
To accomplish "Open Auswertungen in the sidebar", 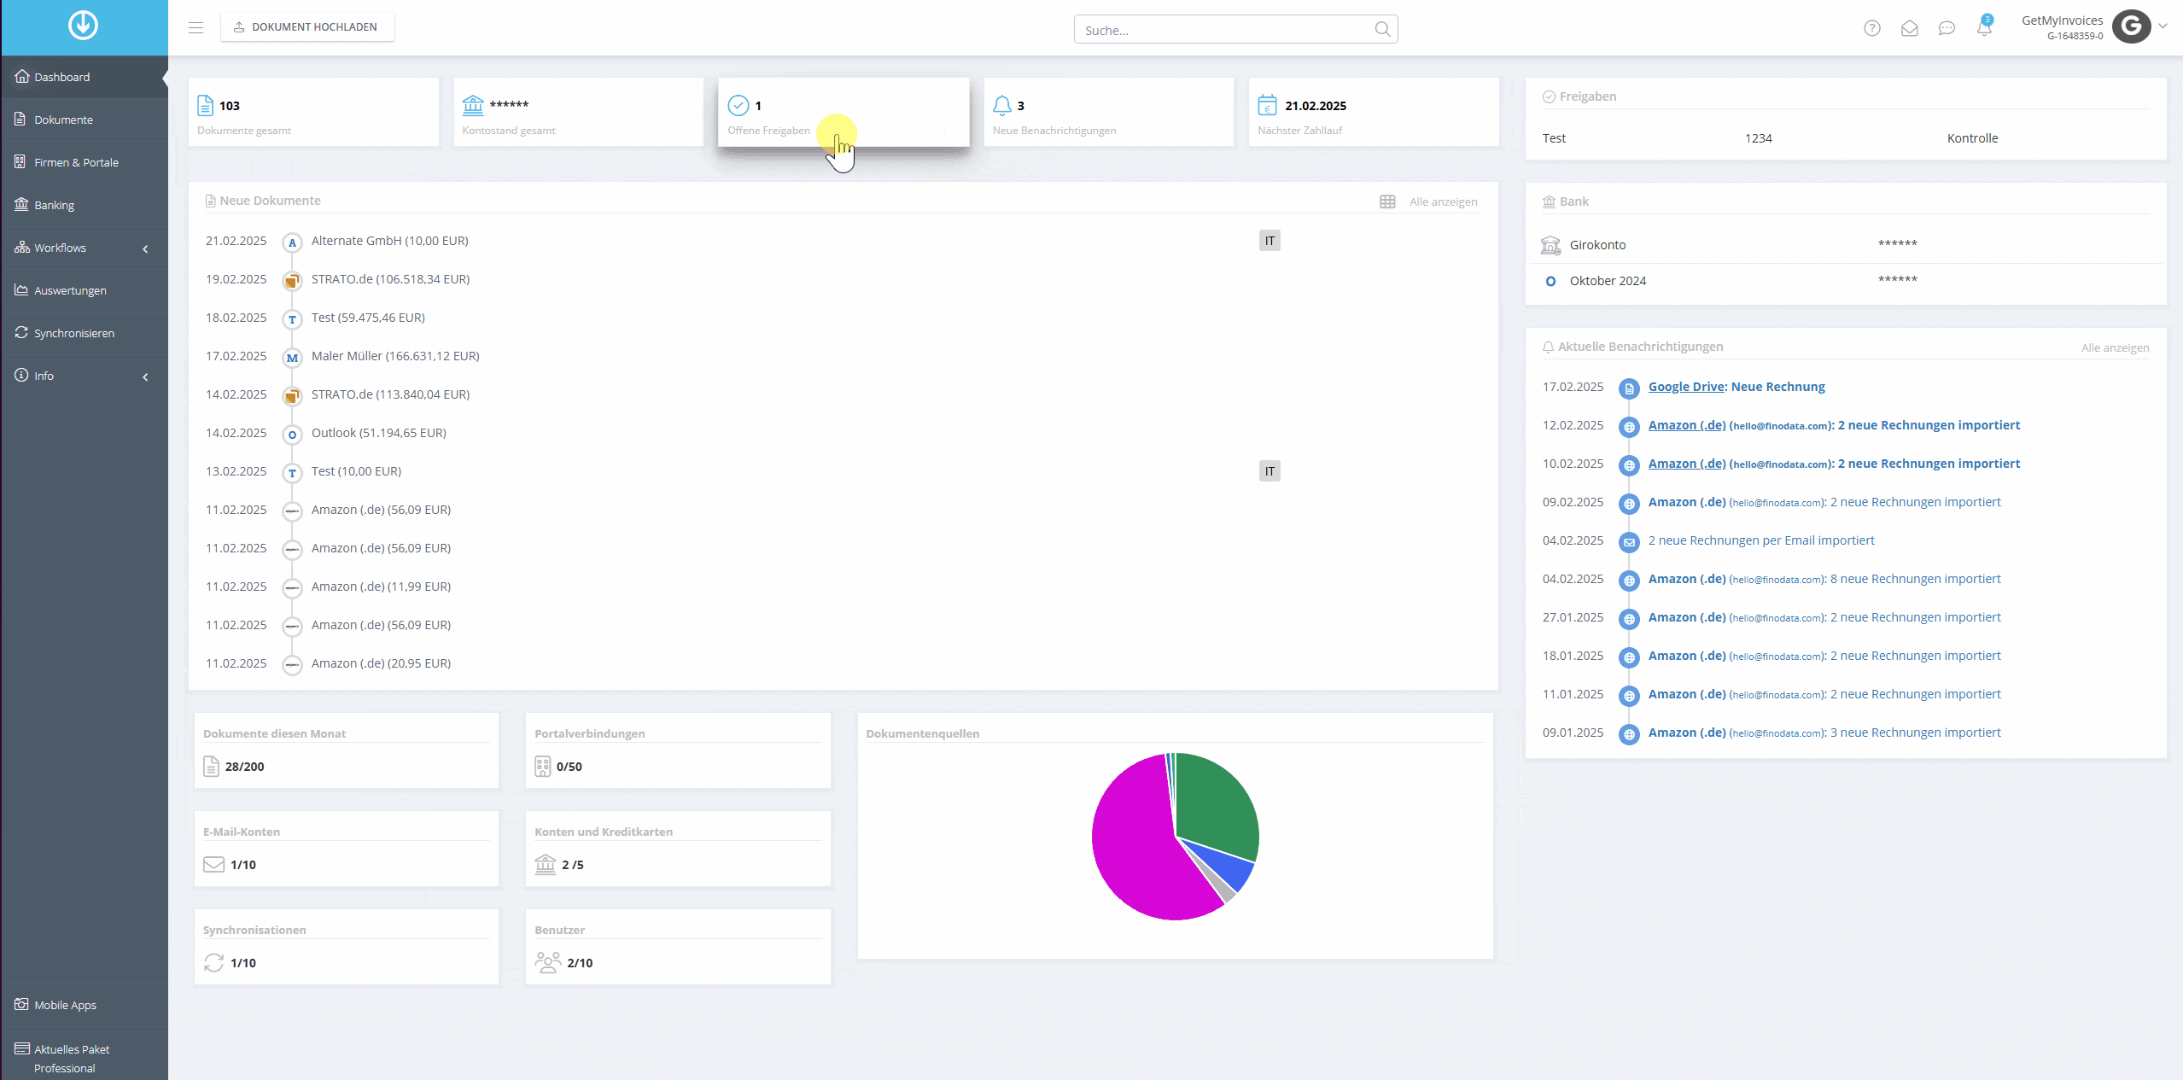I will click(x=84, y=290).
